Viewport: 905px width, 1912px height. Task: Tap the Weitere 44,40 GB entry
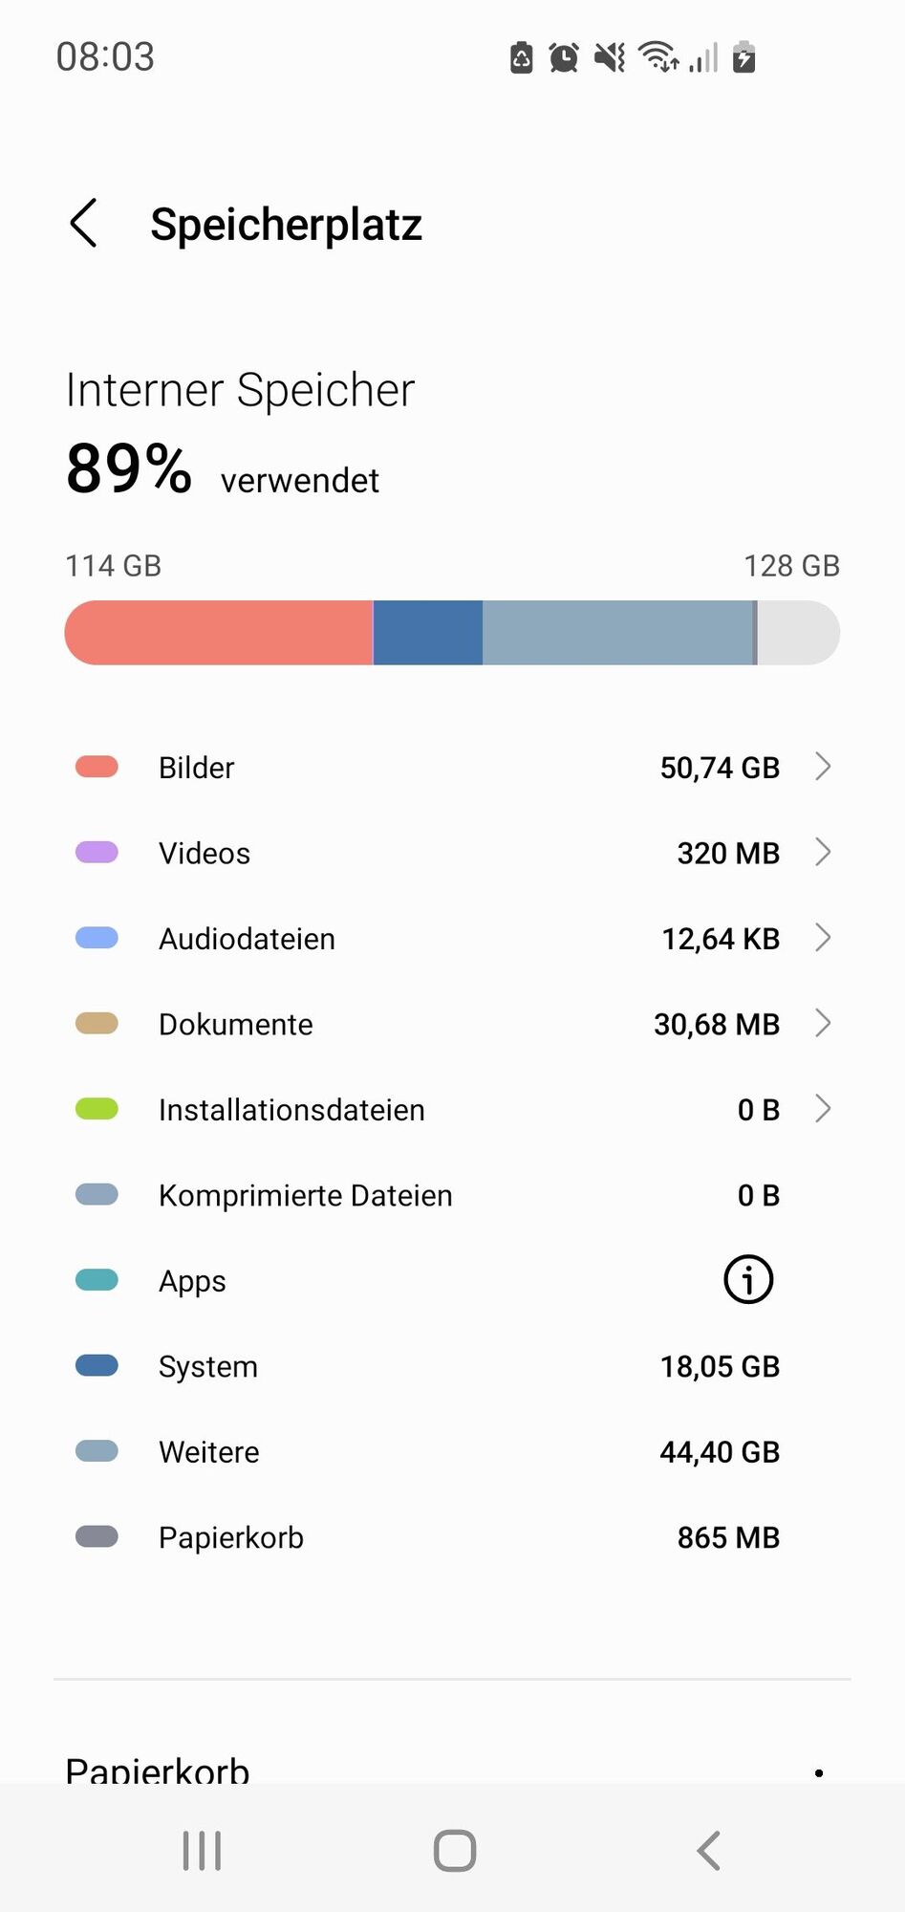(x=452, y=1451)
